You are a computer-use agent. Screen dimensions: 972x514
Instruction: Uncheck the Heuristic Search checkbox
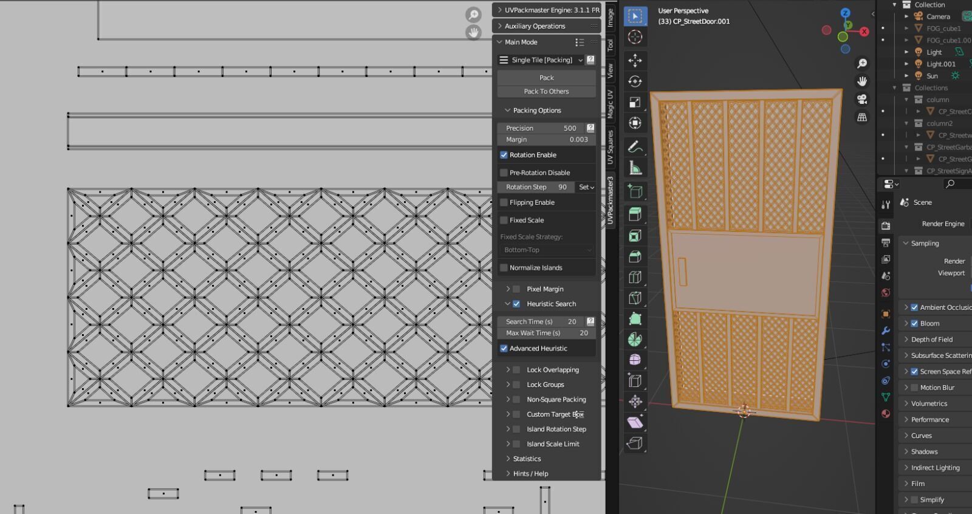tap(516, 304)
